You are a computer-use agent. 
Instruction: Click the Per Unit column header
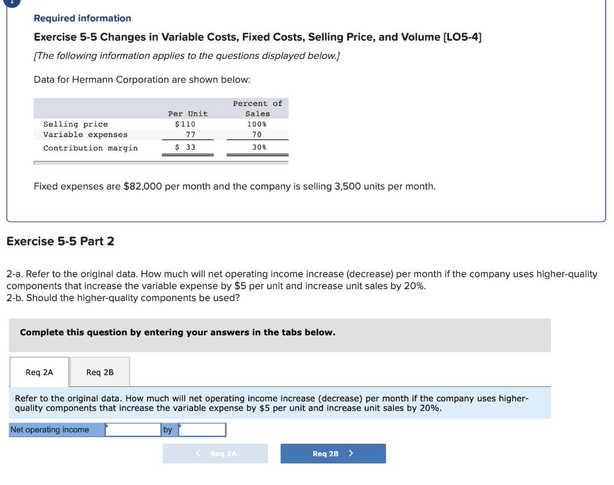pyautogui.click(x=188, y=113)
